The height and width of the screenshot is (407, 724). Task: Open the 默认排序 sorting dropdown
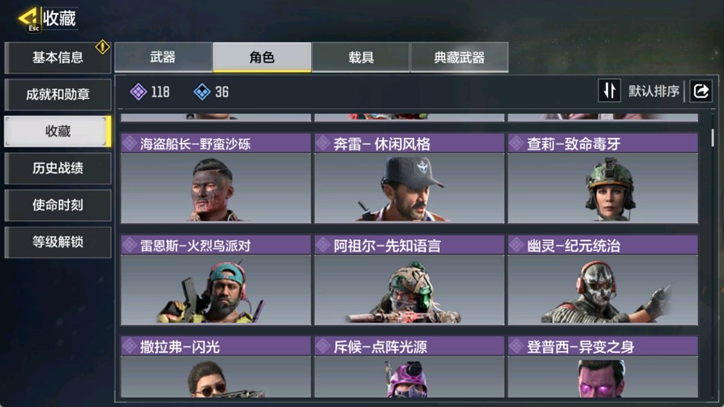(653, 91)
